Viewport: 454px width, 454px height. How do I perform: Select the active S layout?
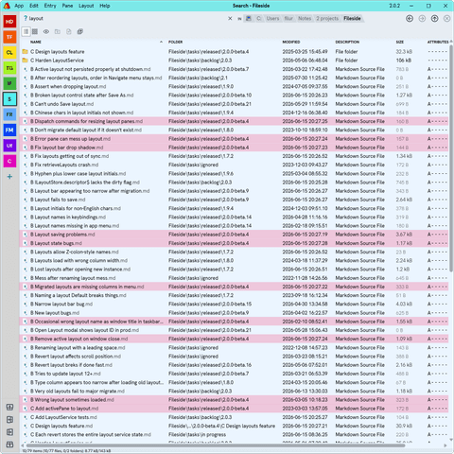[x=9, y=99]
